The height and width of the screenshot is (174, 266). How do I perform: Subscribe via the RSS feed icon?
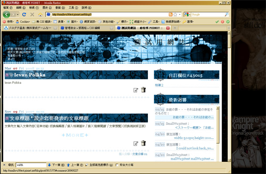[x=171, y=14]
